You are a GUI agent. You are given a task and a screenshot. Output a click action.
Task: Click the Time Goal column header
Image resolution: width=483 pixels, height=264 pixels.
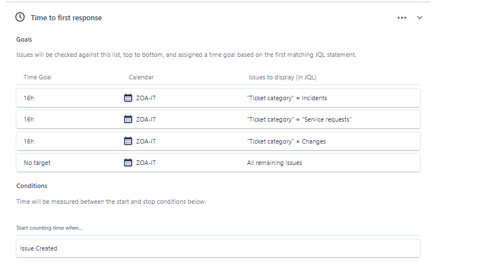[x=37, y=77]
